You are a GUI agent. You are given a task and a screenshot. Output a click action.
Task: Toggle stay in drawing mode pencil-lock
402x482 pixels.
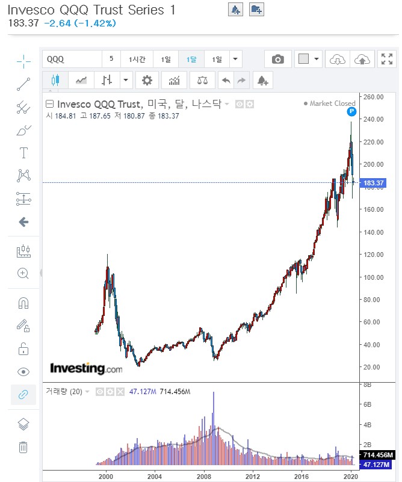[x=23, y=326]
